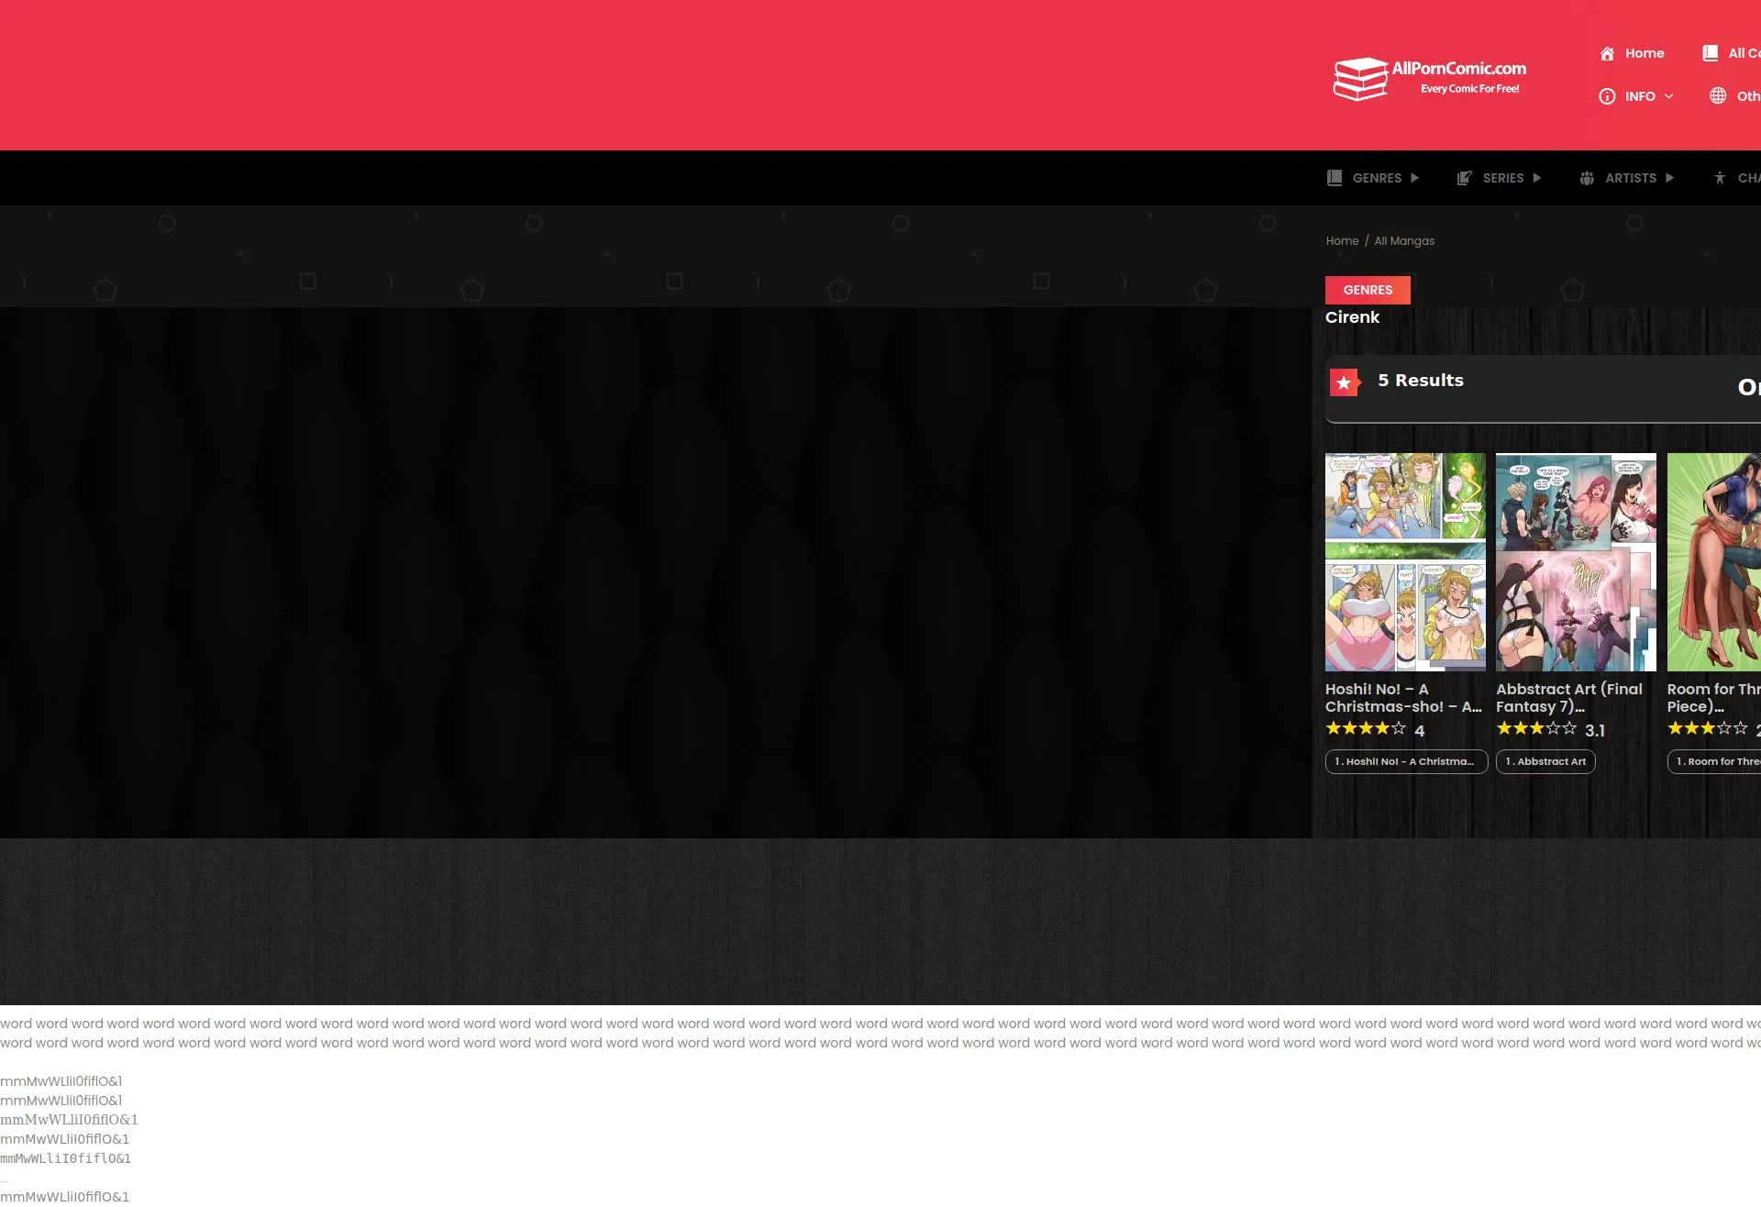Click the people icon beside ARTISTS

click(x=1587, y=178)
